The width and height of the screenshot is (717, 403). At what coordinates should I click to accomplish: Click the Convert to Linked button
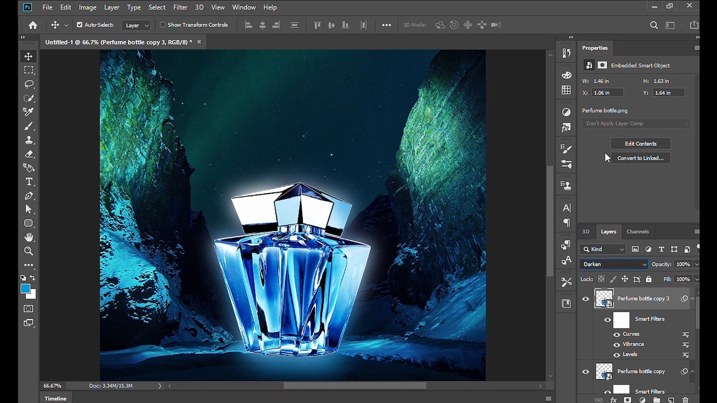point(640,158)
